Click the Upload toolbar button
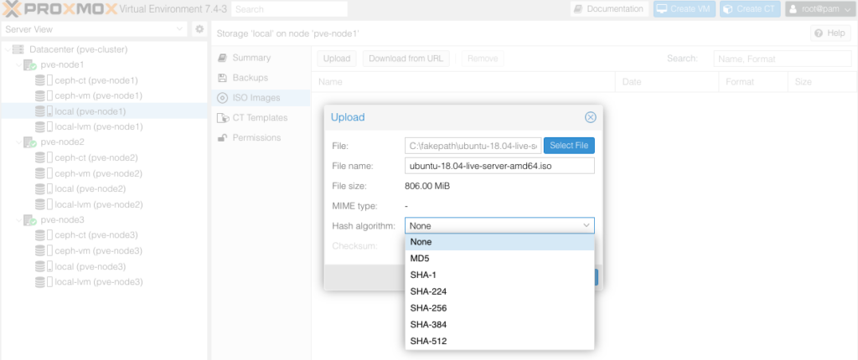The height and width of the screenshot is (360, 858). pos(337,59)
